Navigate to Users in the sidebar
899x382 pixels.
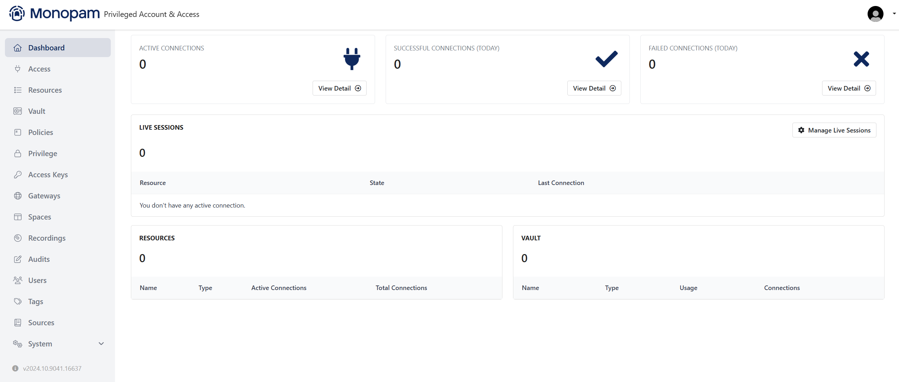point(37,281)
